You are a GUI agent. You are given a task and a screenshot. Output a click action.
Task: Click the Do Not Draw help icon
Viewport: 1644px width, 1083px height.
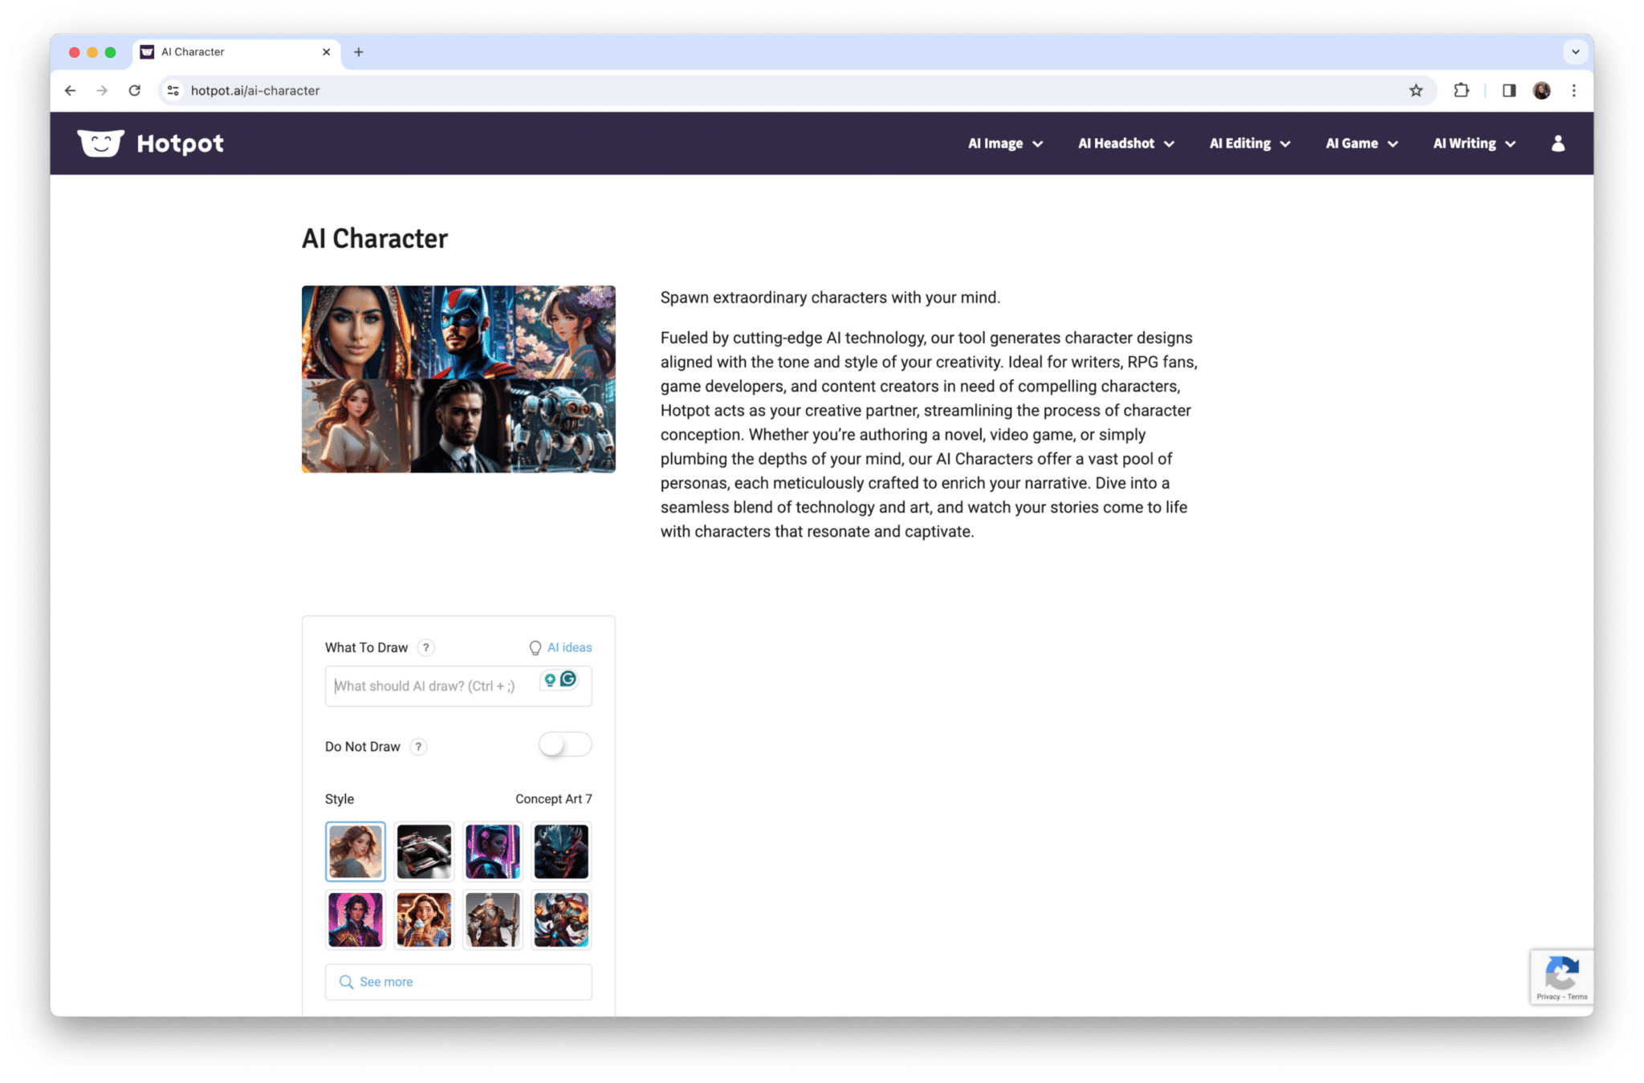417,747
